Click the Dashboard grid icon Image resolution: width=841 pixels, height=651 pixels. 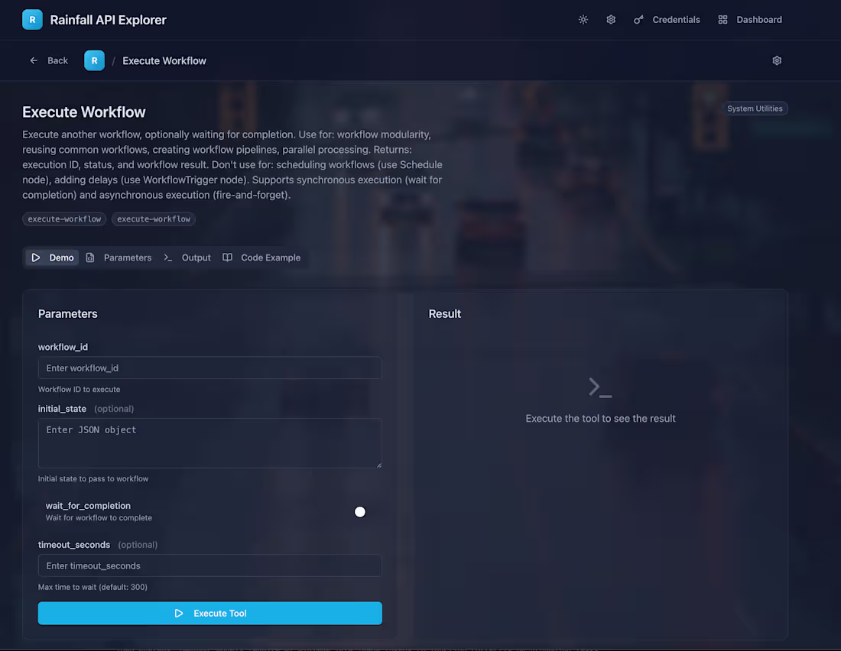(x=722, y=20)
